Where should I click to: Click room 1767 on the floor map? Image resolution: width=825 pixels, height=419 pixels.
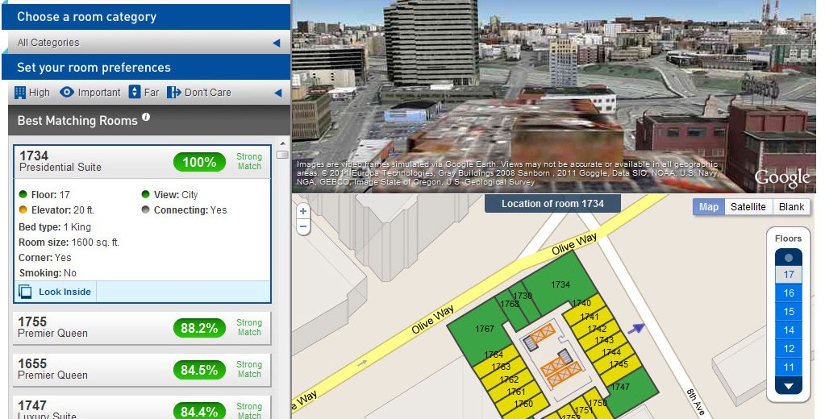(484, 329)
